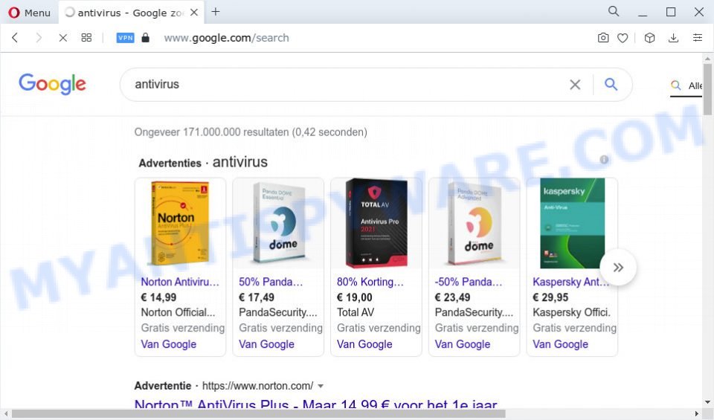714x420 pixels.
Task: Open Easy Setup sliders icon
Action: [x=697, y=38]
